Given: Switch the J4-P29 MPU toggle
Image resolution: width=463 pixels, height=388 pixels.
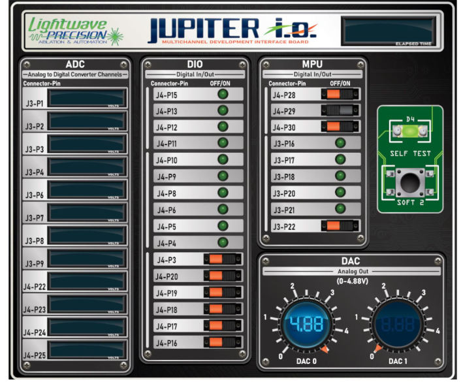Looking at the screenshot, I should [x=340, y=111].
